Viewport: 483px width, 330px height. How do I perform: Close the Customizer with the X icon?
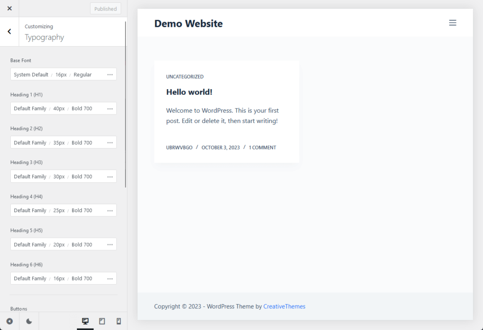pos(9,8)
